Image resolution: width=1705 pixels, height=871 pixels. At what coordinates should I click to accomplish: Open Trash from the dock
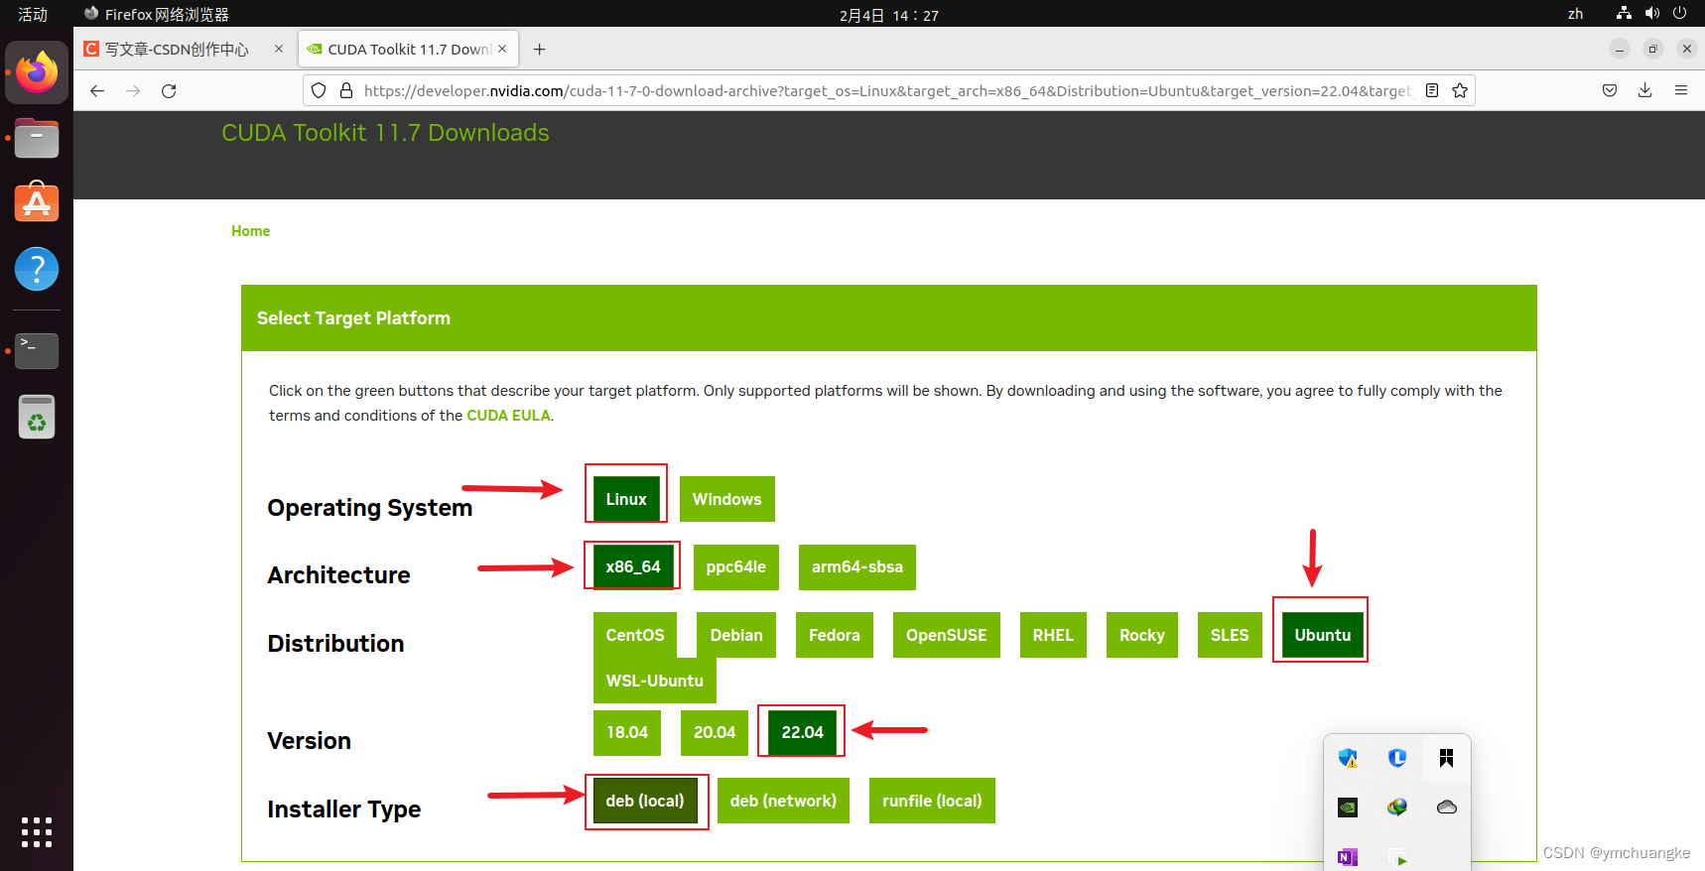coord(37,417)
